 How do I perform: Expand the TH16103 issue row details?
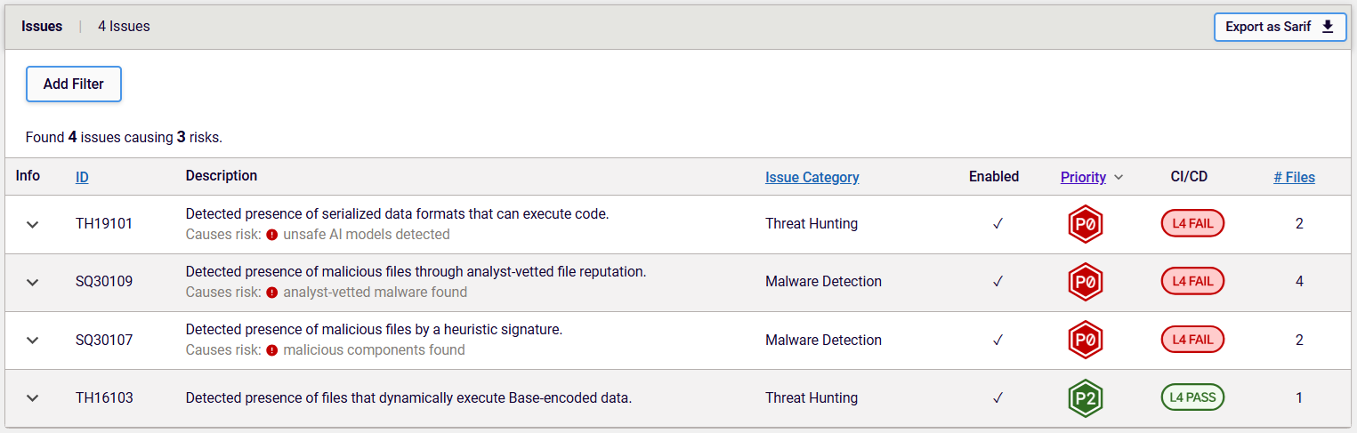click(x=33, y=397)
